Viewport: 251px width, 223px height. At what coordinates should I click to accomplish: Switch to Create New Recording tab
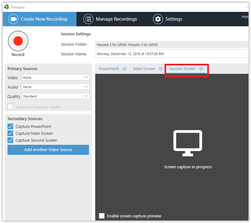point(40,19)
